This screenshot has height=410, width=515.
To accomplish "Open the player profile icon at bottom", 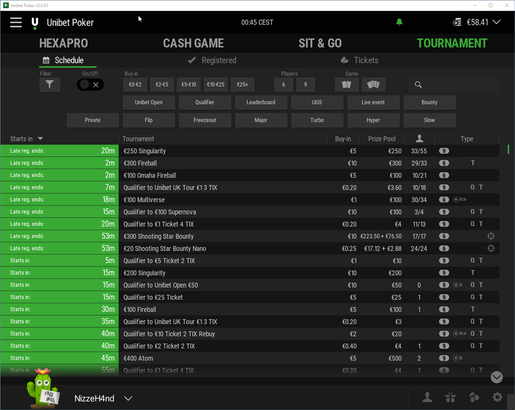I will click(x=427, y=397).
